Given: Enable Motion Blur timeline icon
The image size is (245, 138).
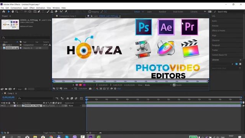Looking at the screenshot, I should (x=76, y=99).
